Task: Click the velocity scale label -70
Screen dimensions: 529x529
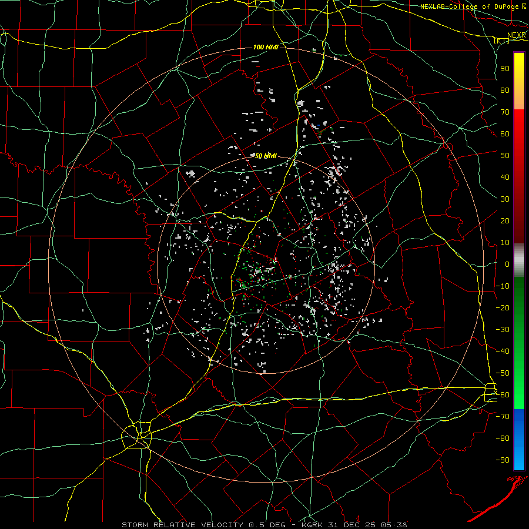Action: click(503, 417)
